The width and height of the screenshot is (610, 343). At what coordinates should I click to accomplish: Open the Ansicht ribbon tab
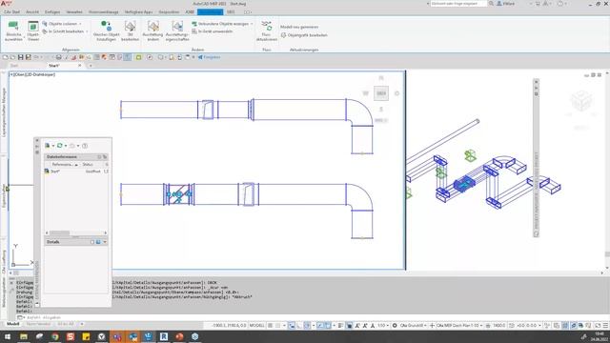coord(32,12)
